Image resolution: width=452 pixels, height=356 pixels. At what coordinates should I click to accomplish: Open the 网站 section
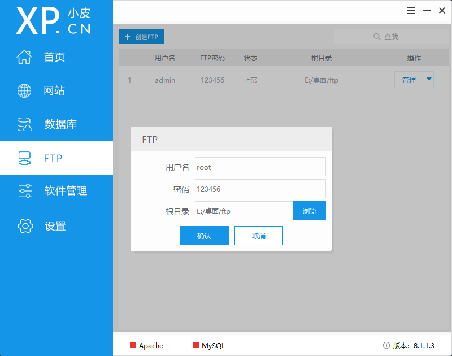coord(54,90)
